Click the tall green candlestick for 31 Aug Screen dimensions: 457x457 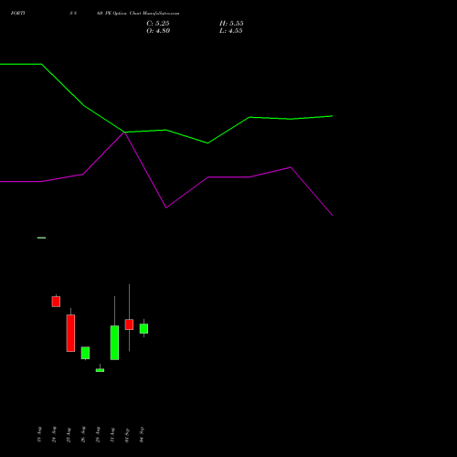(x=114, y=343)
